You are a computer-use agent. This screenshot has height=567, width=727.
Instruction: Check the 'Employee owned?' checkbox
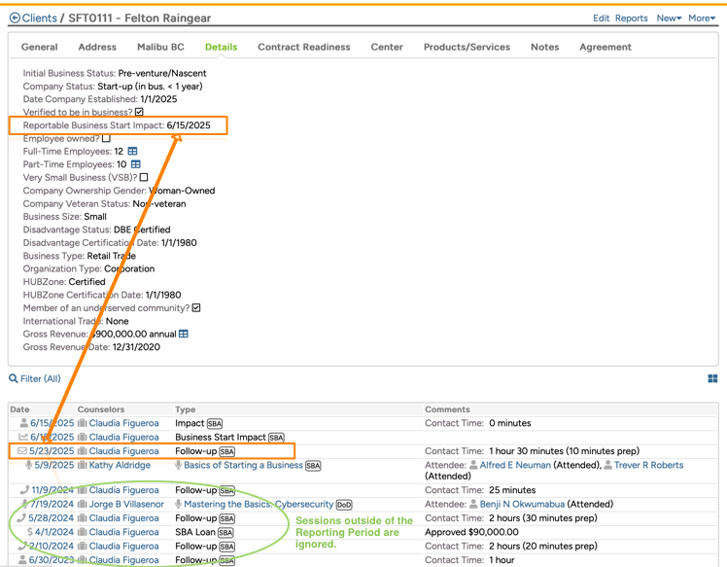point(106,138)
